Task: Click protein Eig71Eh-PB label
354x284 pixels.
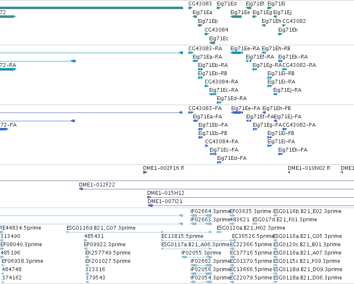Action: click(276, 108)
